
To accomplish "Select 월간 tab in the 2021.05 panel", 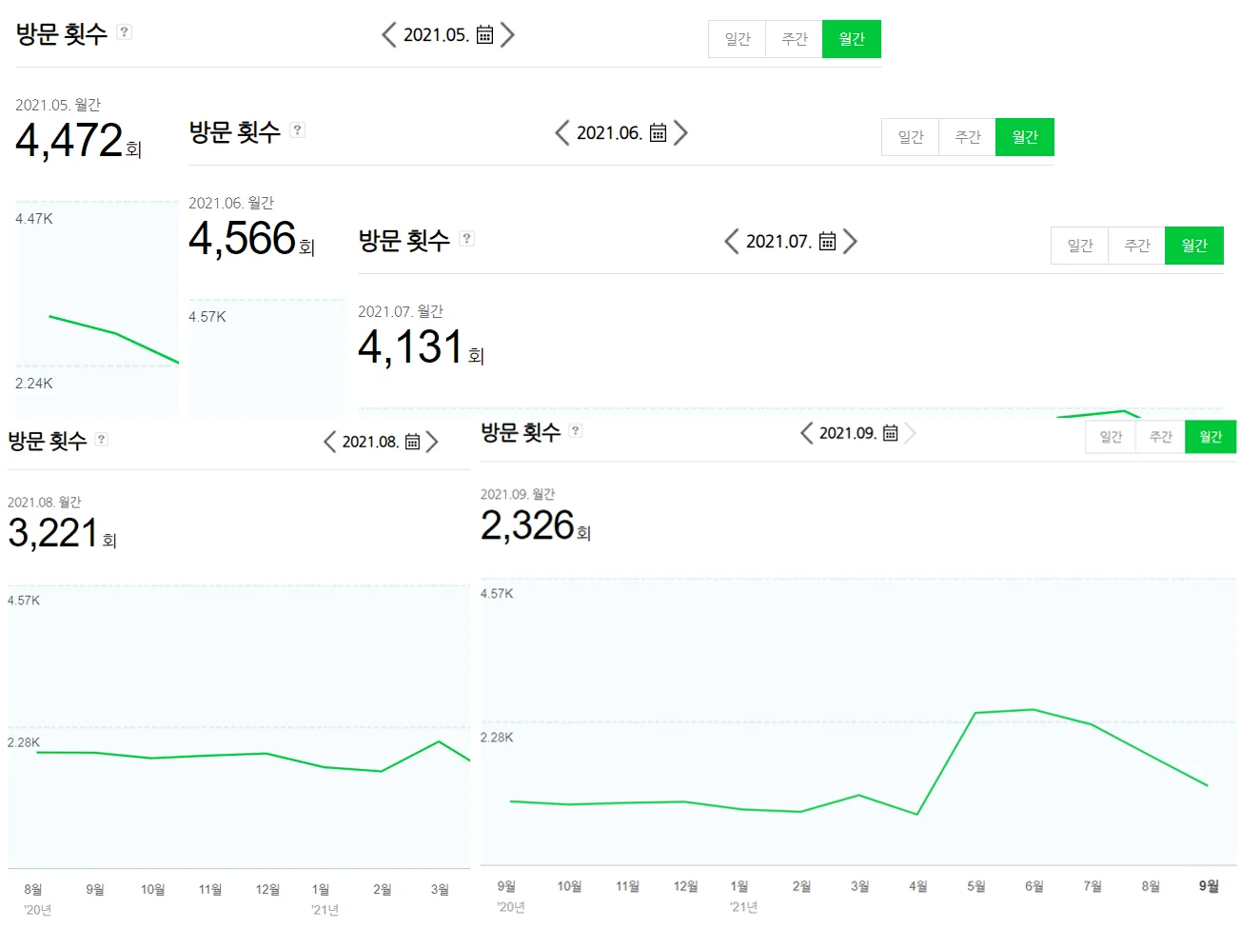I will [x=852, y=39].
